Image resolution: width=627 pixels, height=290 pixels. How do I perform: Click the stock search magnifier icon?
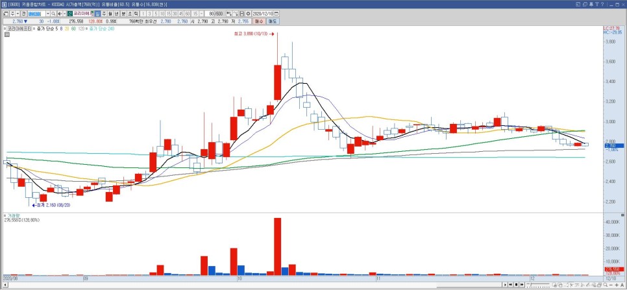[x=53, y=14]
